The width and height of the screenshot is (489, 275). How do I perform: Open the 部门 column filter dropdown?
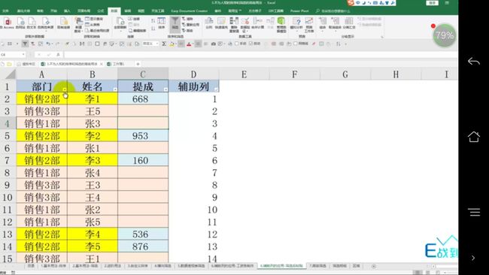[x=65, y=89]
